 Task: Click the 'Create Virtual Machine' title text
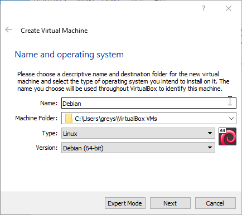[x=54, y=31]
